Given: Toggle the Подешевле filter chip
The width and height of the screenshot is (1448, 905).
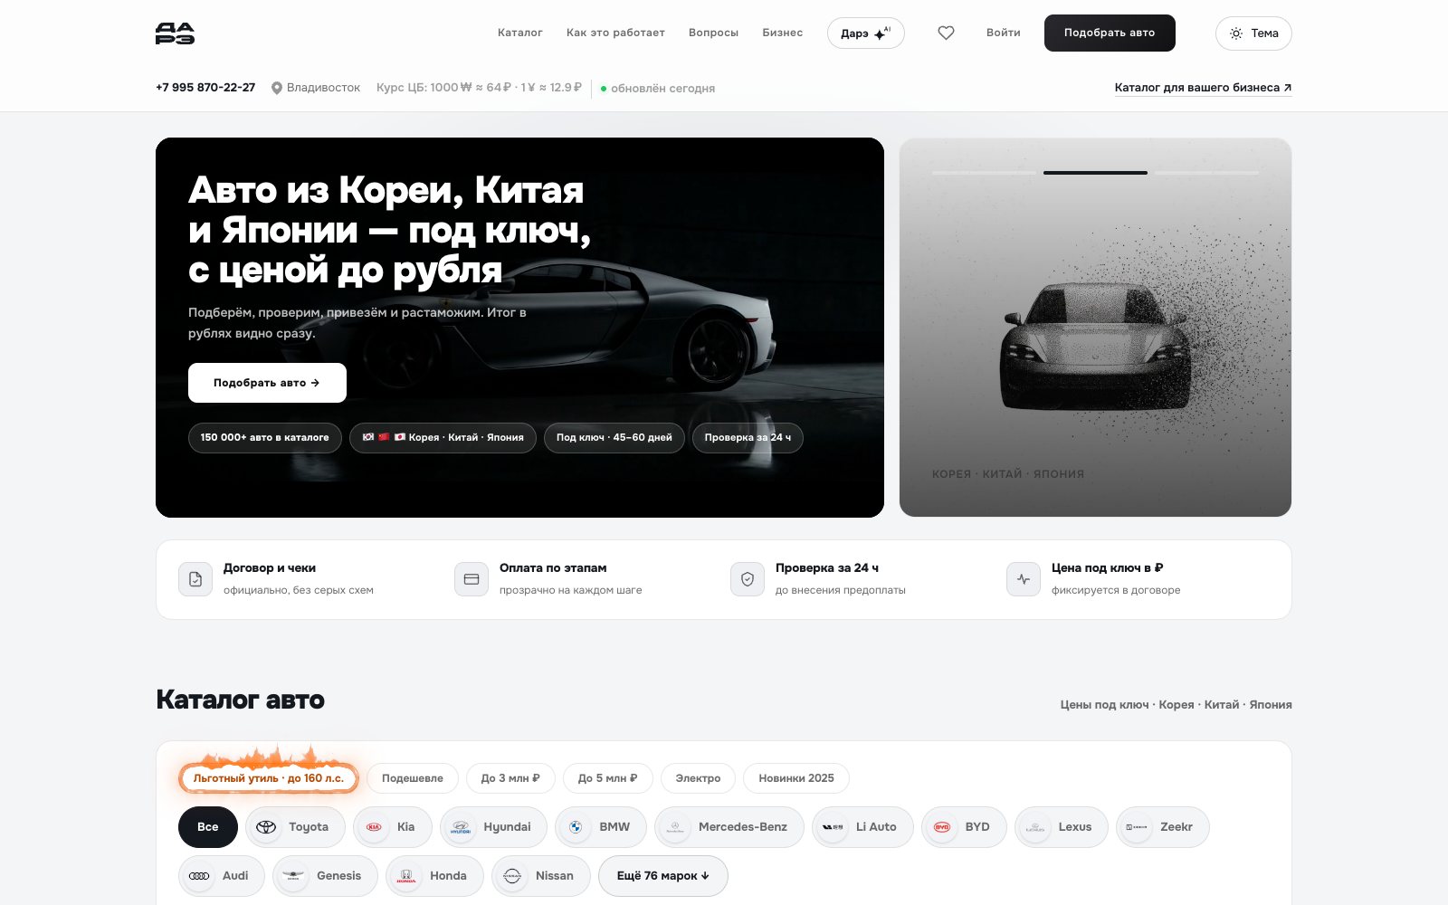Looking at the screenshot, I should [413, 778].
